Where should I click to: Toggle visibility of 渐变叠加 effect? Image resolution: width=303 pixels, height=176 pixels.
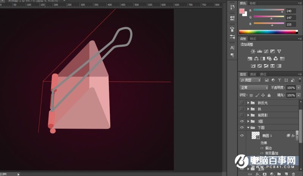pyautogui.click(x=262, y=153)
